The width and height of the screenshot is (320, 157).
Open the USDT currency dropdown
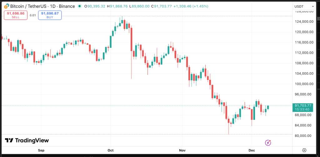(304, 6)
